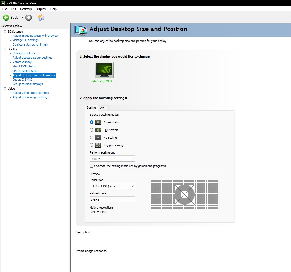
Task: Click the green Back arrow icon
Action: [x=6, y=18]
